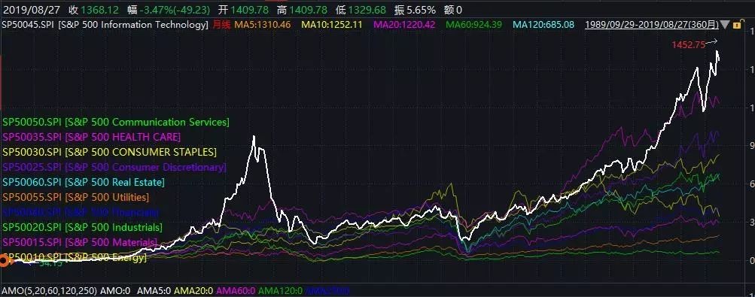Open the date range dropdown triangle
The width and height of the screenshot is (755, 297).
point(725,25)
